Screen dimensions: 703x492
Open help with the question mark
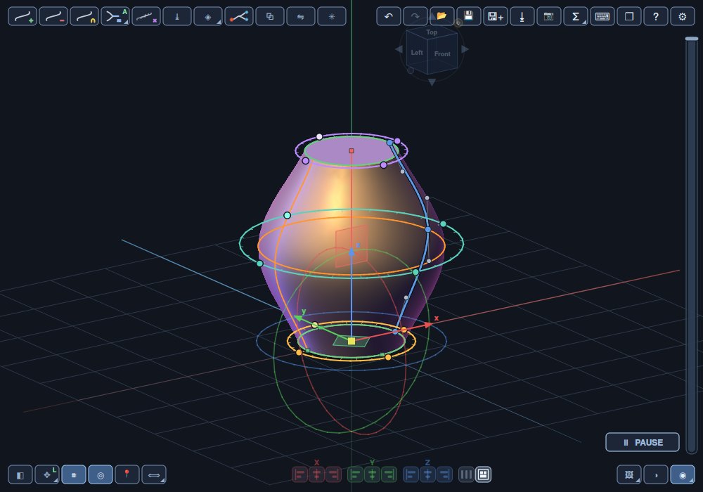click(x=656, y=17)
